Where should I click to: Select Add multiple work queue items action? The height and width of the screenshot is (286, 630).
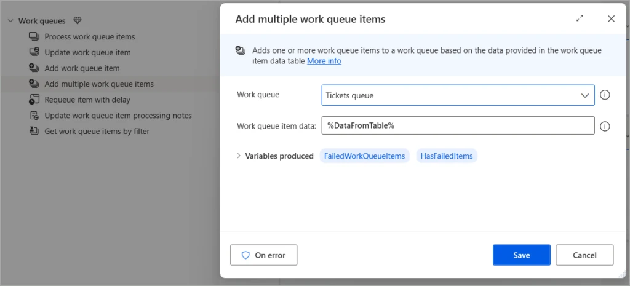pos(98,84)
